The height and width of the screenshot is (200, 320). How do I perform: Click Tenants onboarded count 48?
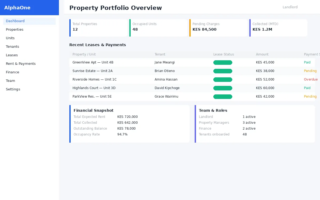(x=245, y=134)
